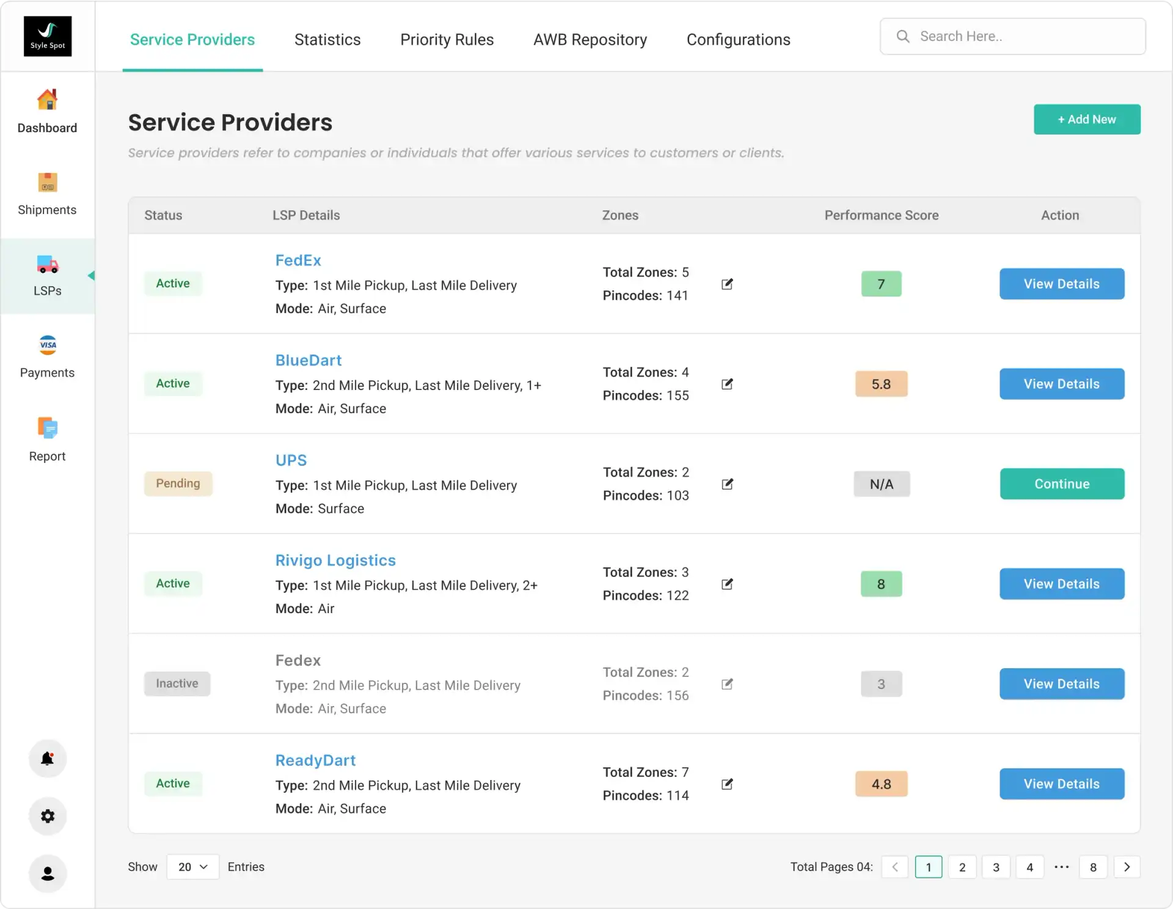Click the Add New button

click(x=1087, y=119)
